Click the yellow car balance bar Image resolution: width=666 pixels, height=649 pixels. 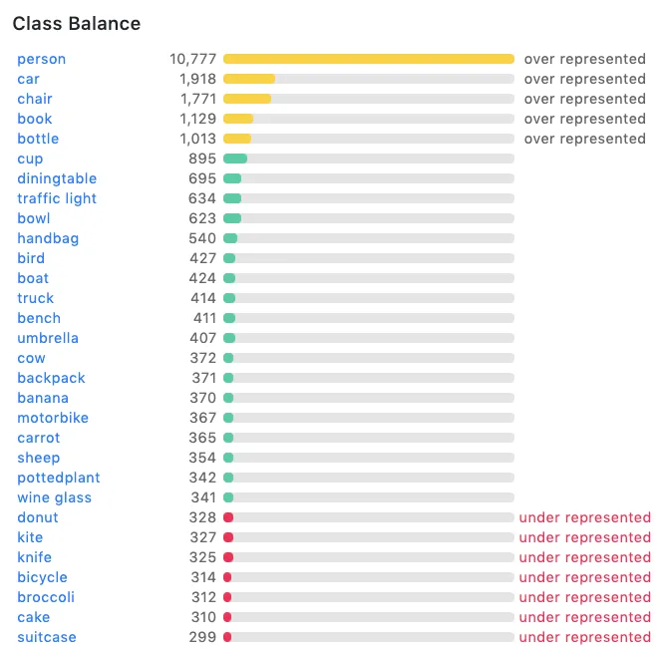pyautogui.click(x=249, y=79)
